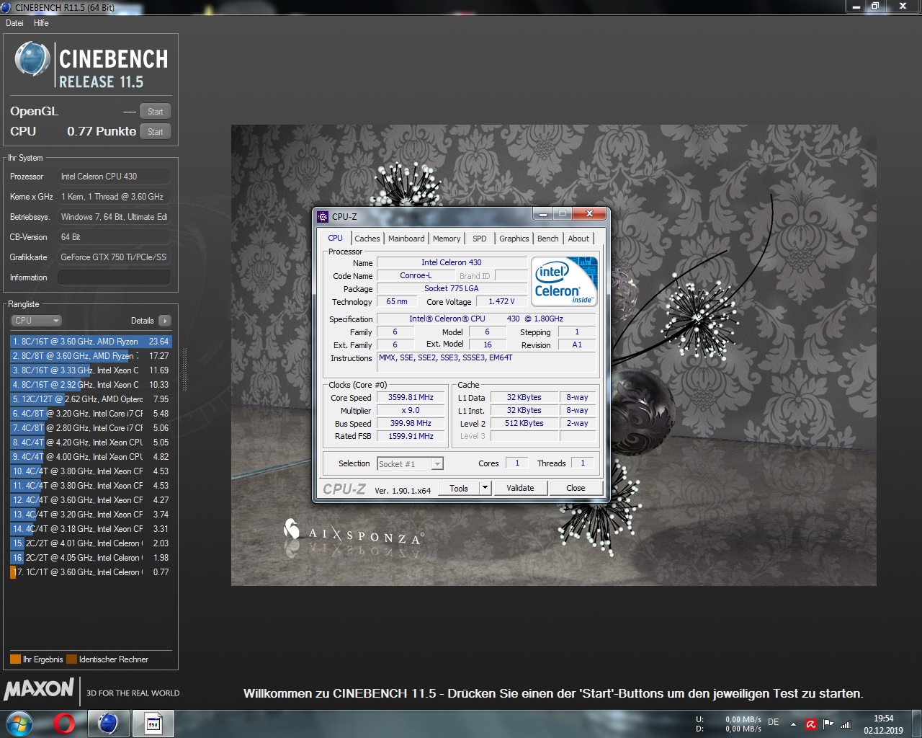Screen dimensions: 922x738
Task: Click the Core Voltage 1.472 V value
Action: pos(501,302)
